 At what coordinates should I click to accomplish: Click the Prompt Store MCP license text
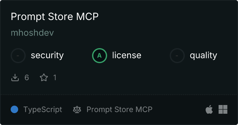[119, 109]
